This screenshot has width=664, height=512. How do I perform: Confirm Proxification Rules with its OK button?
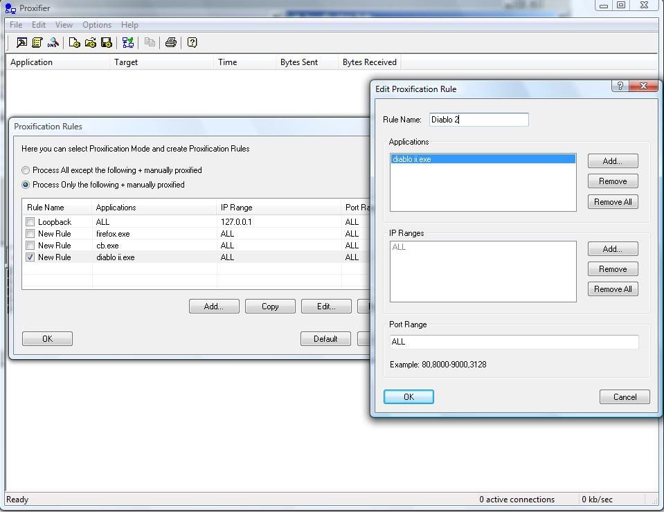[x=47, y=339]
